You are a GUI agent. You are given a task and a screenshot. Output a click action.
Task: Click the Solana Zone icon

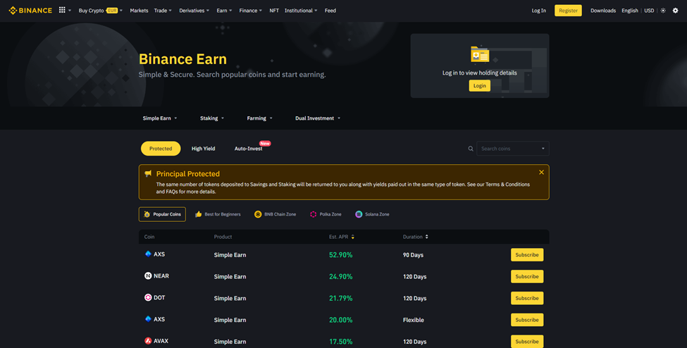(x=359, y=214)
